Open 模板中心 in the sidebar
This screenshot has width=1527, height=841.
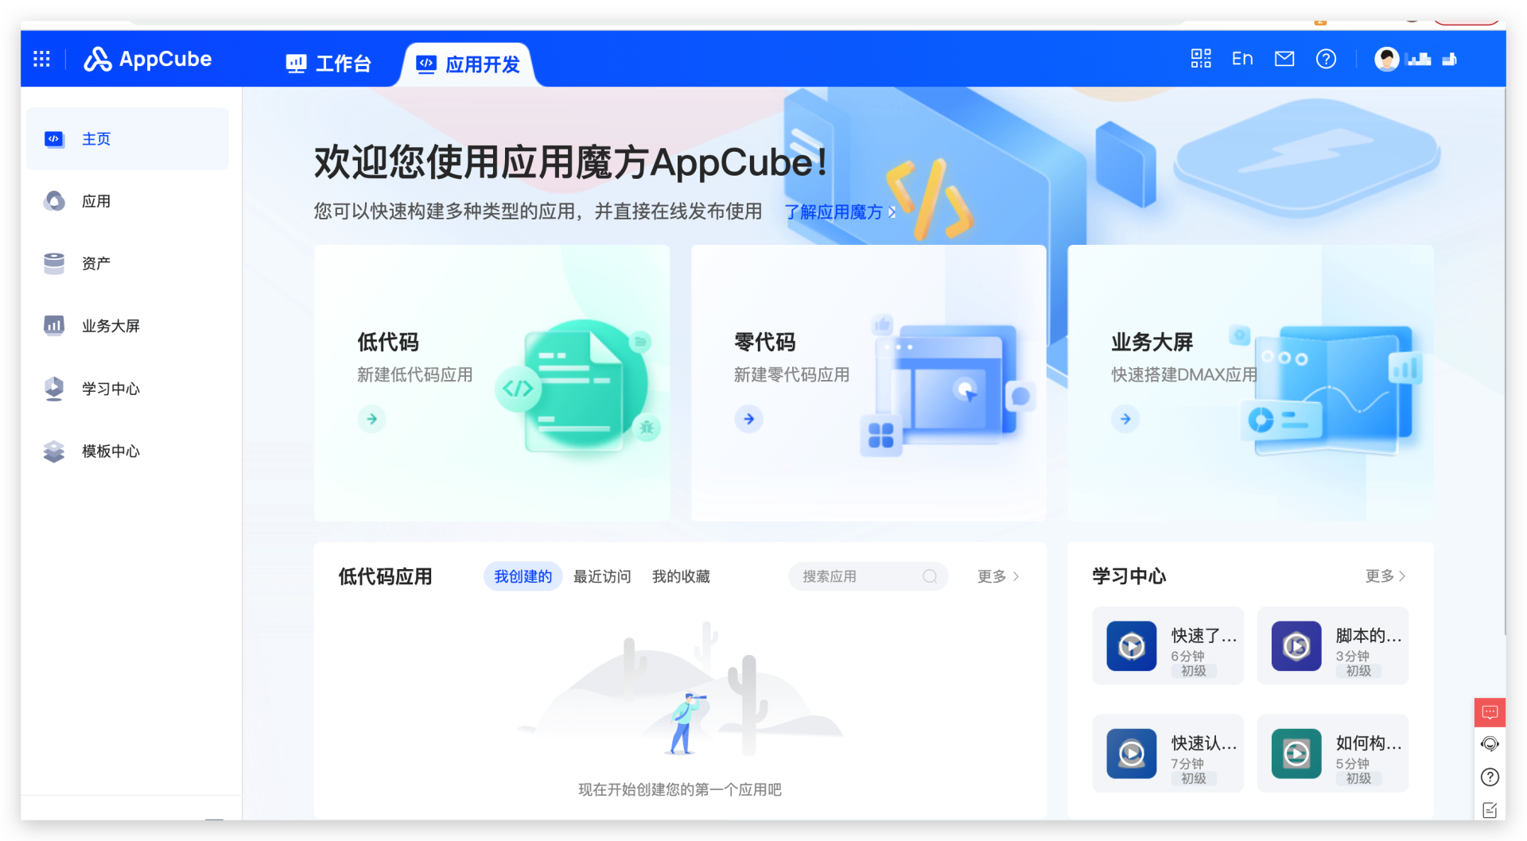(x=127, y=452)
